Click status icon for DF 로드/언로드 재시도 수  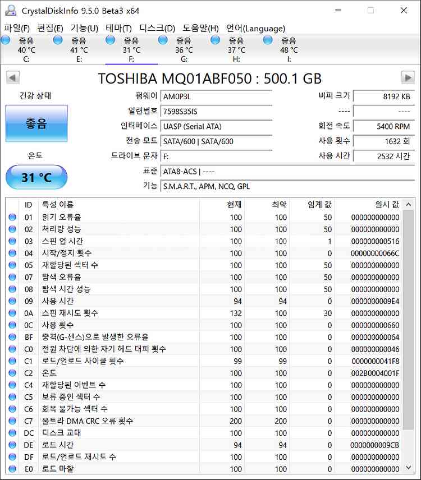(x=12, y=457)
